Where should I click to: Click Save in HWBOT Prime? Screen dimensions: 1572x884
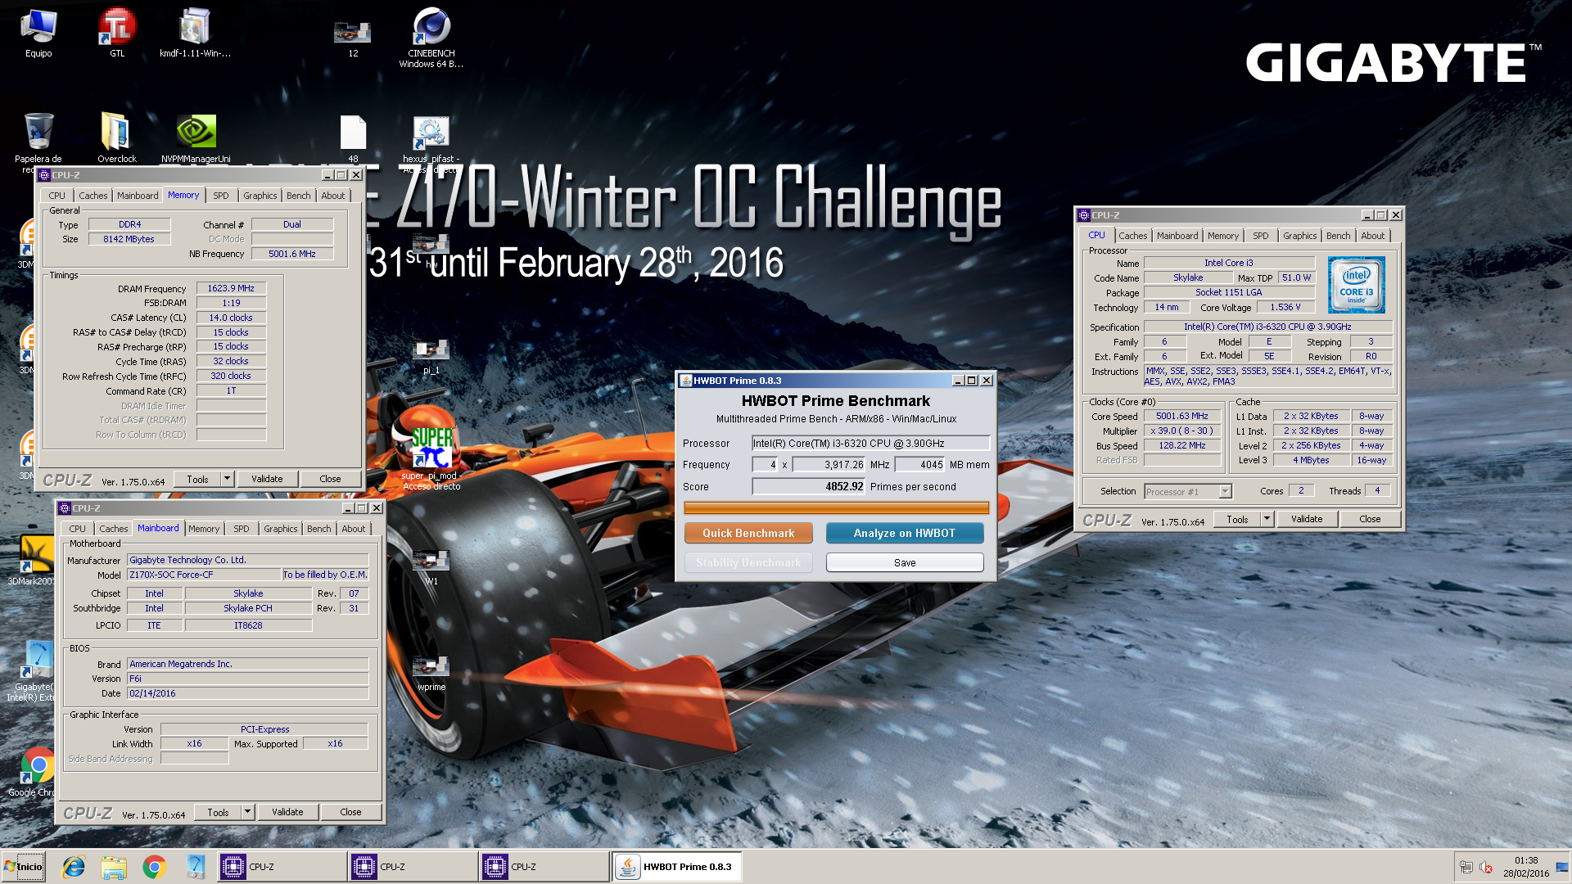pyautogui.click(x=905, y=562)
